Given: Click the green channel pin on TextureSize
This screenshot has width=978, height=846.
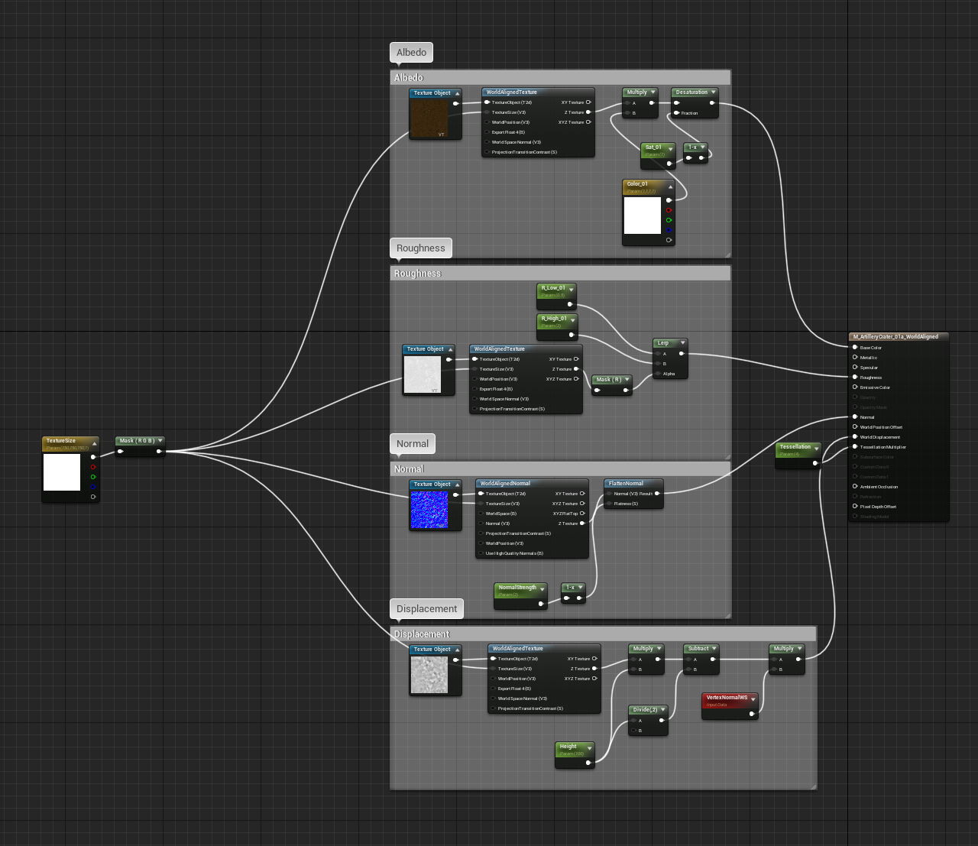Looking at the screenshot, I should [x=93, y=477].
